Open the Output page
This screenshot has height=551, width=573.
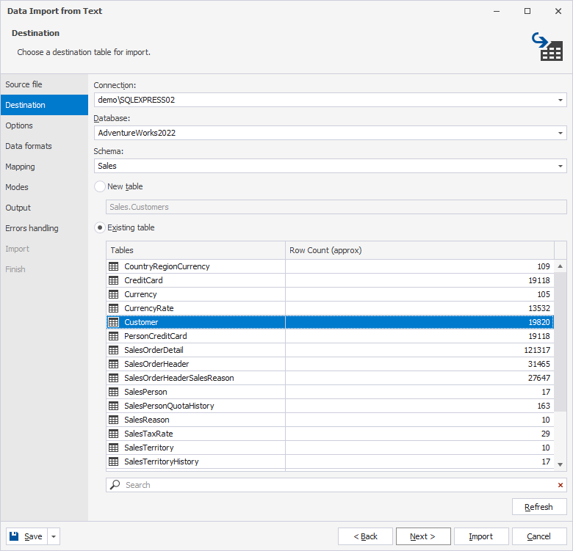coord(44,208)
